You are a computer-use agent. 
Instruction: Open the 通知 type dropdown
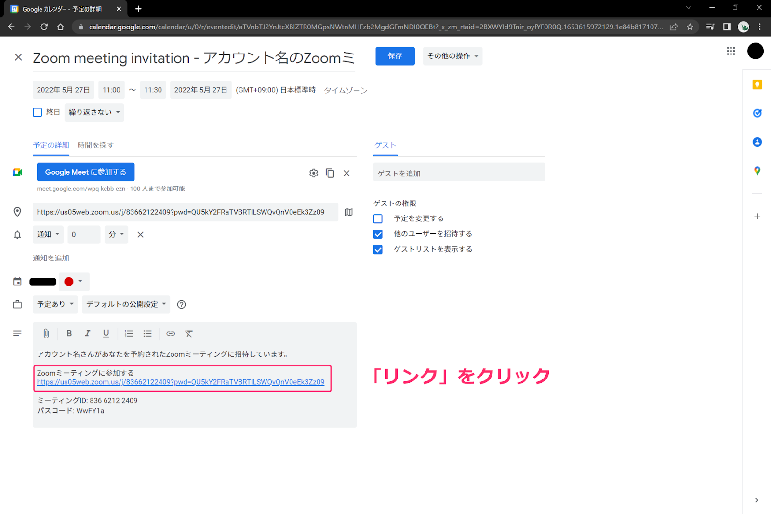point(48,235)
